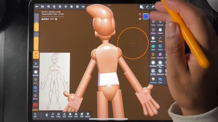Tap the three-dot menu at top center
This screenshot has height=122, width=218.
(x=109, y=5)
